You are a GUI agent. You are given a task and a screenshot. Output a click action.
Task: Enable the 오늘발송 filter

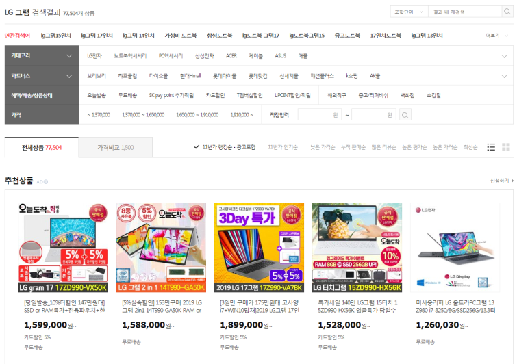97,95
